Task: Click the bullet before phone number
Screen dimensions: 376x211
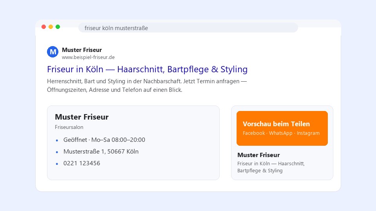Action: (57, 164)
